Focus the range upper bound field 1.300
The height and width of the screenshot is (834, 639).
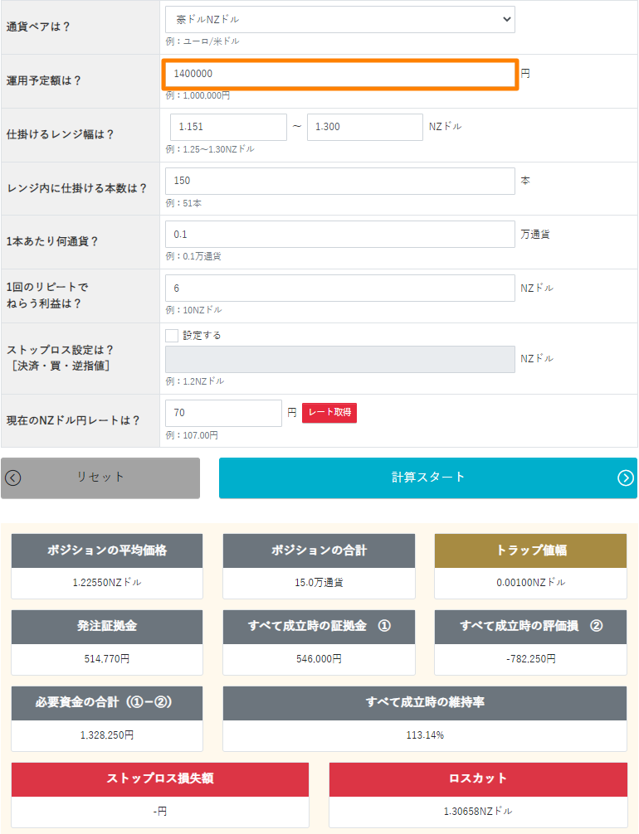(365, 127)
